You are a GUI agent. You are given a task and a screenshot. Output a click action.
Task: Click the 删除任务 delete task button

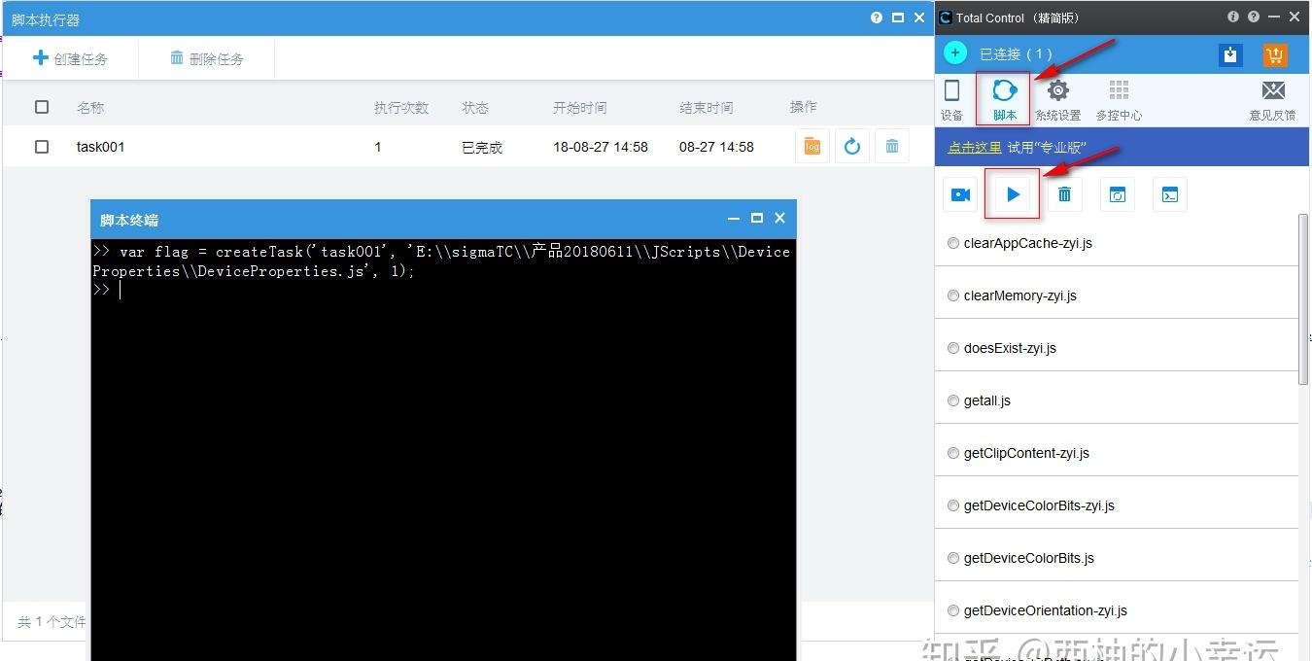tap(206, 58)
